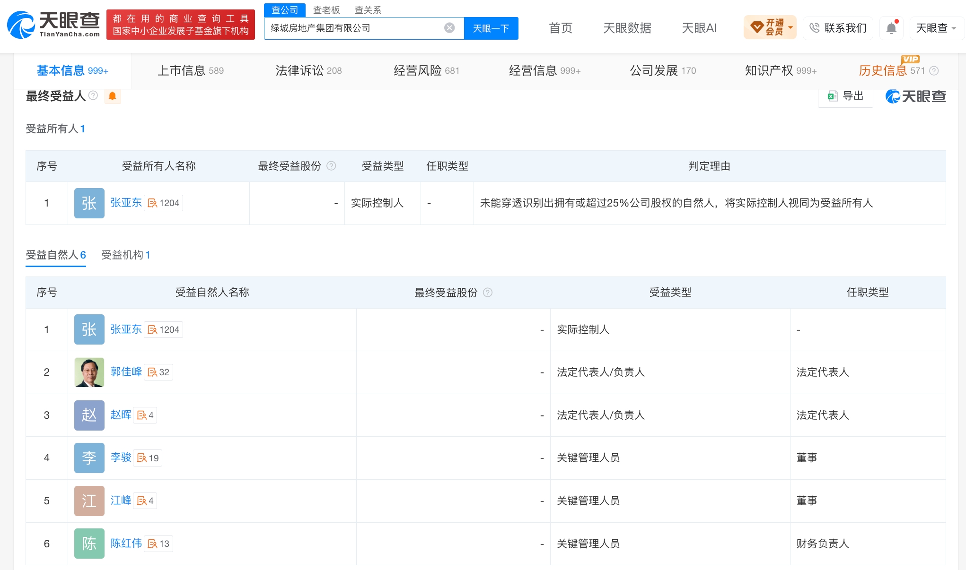Switch to the 受益机构 tab
Image resolution: width=966 pixels, height=570 pixels.
click(x=126, y=255)
